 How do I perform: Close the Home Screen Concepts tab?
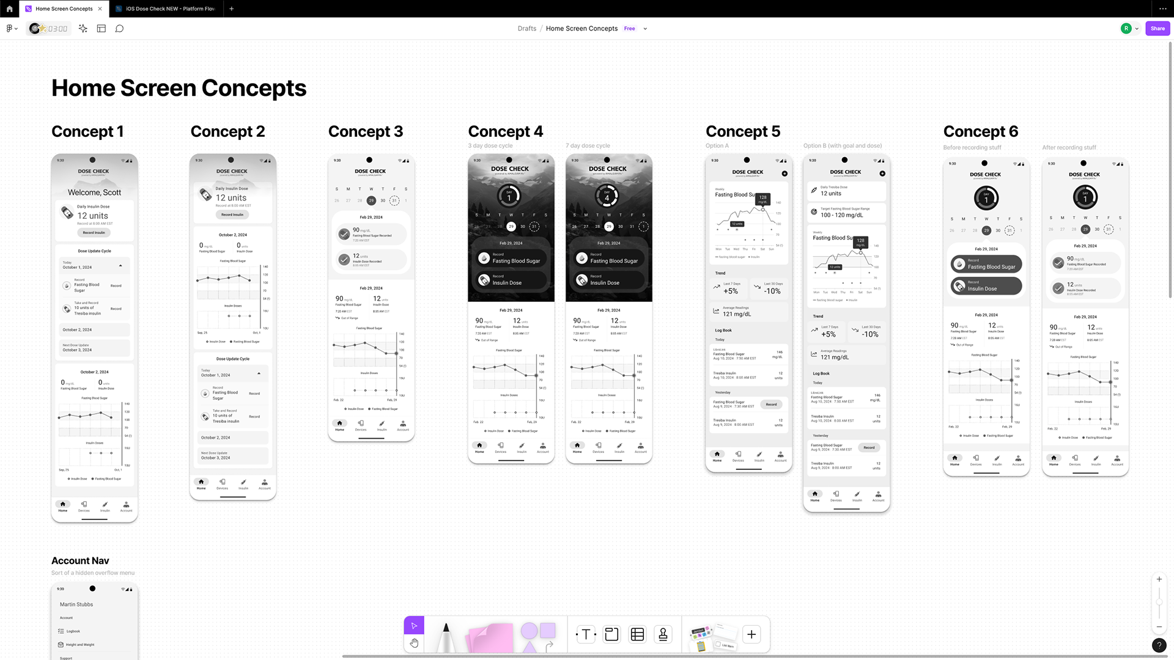tap(100, 9)
